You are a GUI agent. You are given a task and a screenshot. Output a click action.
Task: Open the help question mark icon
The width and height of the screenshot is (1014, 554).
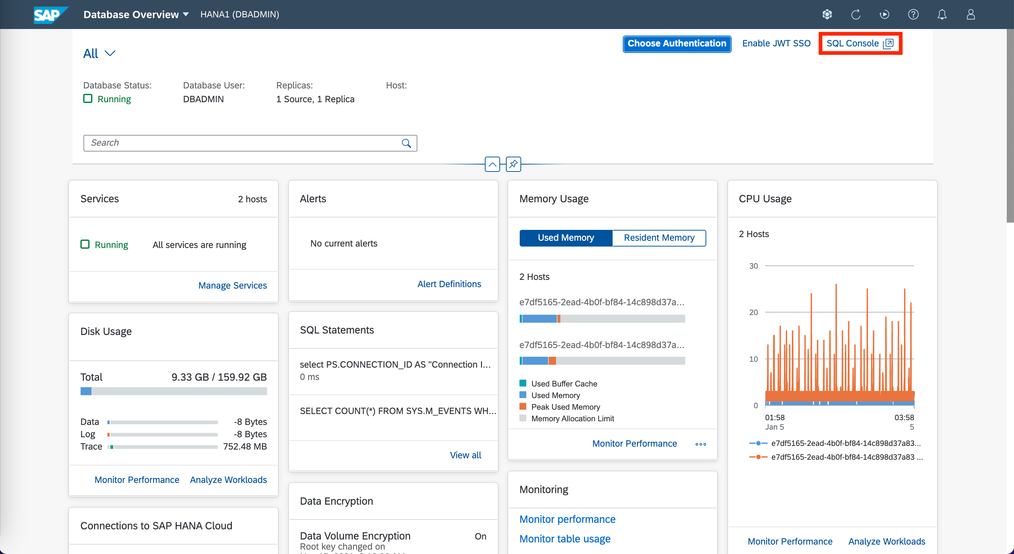[x=913, y=15]
